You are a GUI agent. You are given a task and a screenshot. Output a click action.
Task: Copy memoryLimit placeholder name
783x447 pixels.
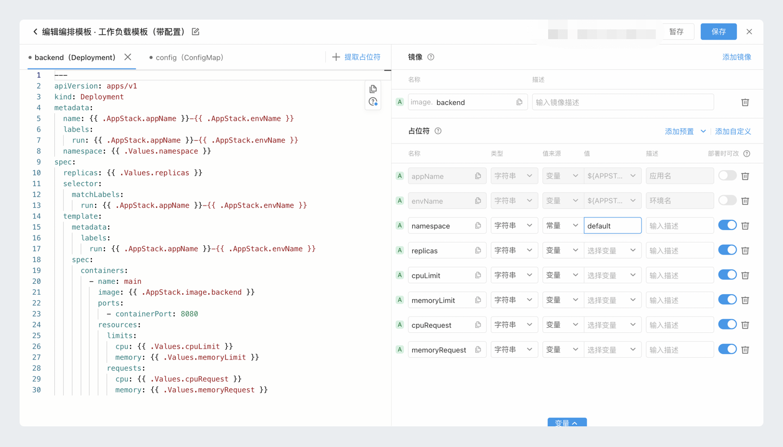point(478,300)
